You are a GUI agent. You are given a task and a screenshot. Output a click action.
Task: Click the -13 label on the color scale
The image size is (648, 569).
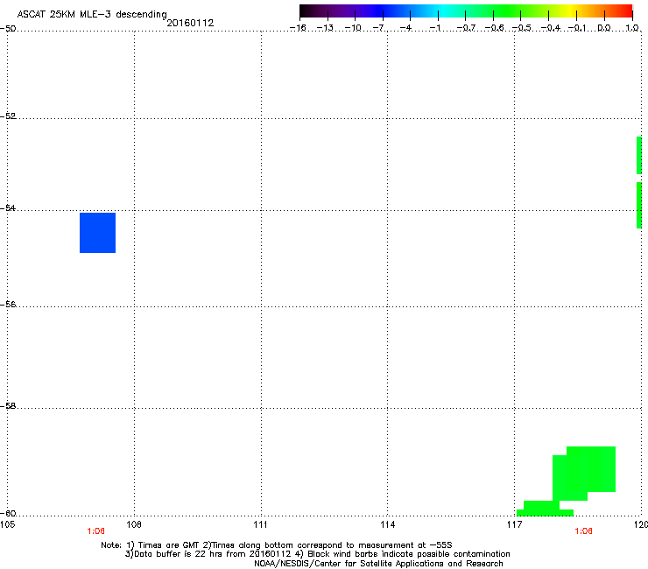(x=325, y=28)
